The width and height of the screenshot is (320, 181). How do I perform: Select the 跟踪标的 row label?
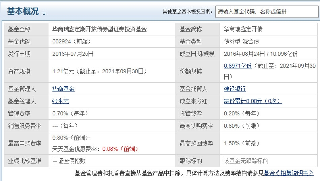(191, 161)
